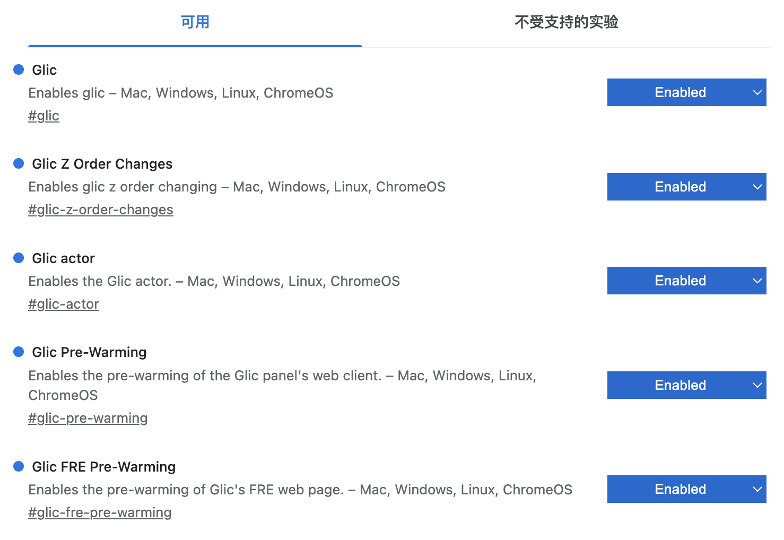Click the blue dot beside Glic actor

[x=19, y=258]
